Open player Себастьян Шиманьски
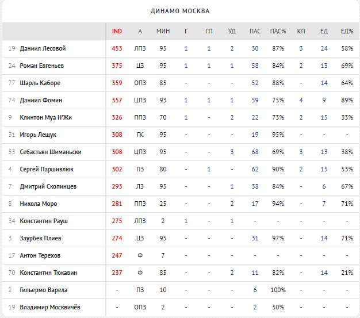Viewport: 360px width, 318px height. (51, 152)
